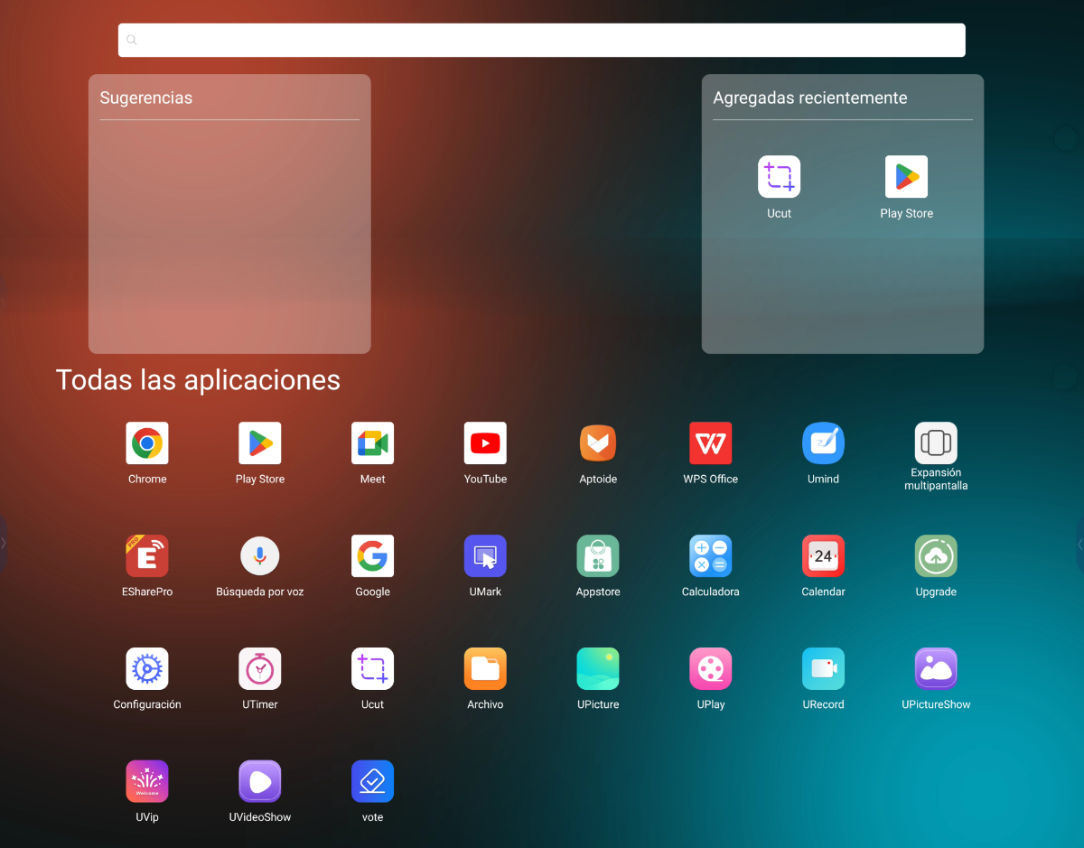Open Play Store under Todas las aplicaciones

tap(260, 443)
